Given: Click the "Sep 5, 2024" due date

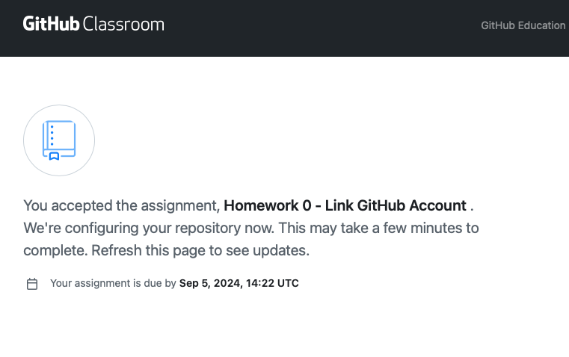Looking at the screenshot, I should [x=208, y=284].
